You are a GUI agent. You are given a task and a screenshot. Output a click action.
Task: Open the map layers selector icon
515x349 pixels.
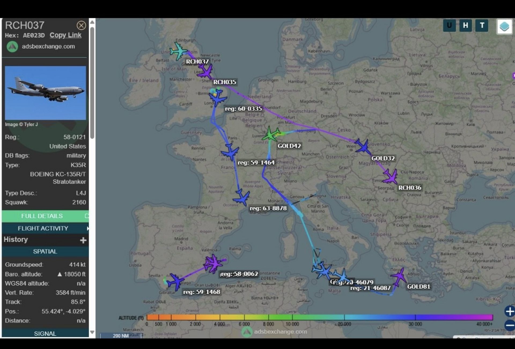(x=504, y=26)
